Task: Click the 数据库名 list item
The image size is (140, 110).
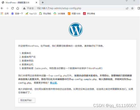Action: pos(26,53)
